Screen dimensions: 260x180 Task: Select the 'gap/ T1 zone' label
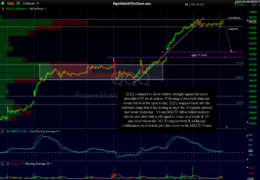(199, 55)
